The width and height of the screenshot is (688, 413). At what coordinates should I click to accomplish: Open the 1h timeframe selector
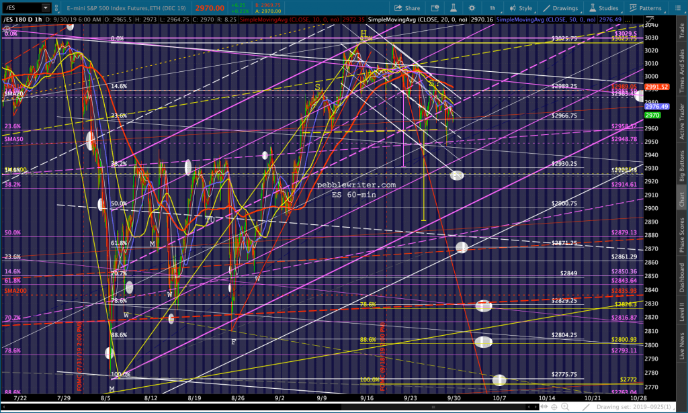tap(492, 8)
